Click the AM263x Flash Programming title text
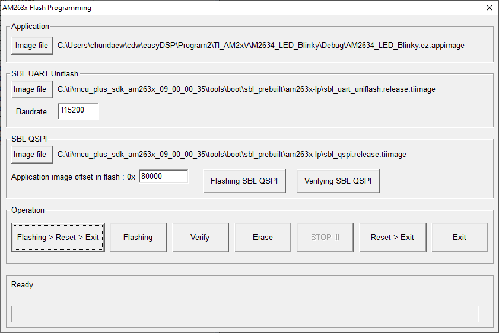Image resolution: width=499 pixels, height=333 pixels. (47, 8)
